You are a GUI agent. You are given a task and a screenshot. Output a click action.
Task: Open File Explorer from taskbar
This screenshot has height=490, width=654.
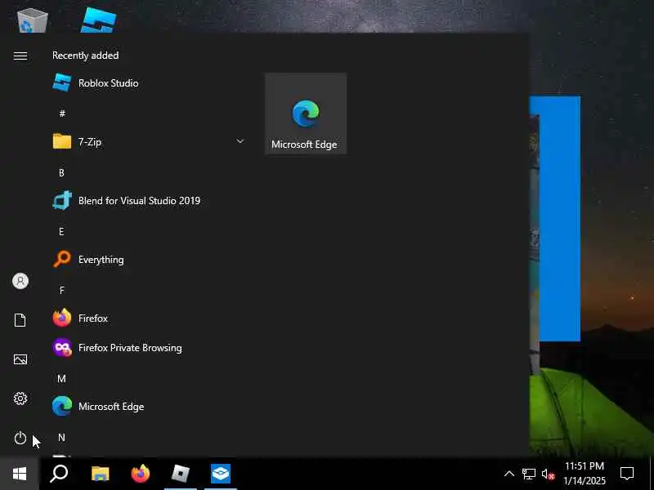click(100, 474)
